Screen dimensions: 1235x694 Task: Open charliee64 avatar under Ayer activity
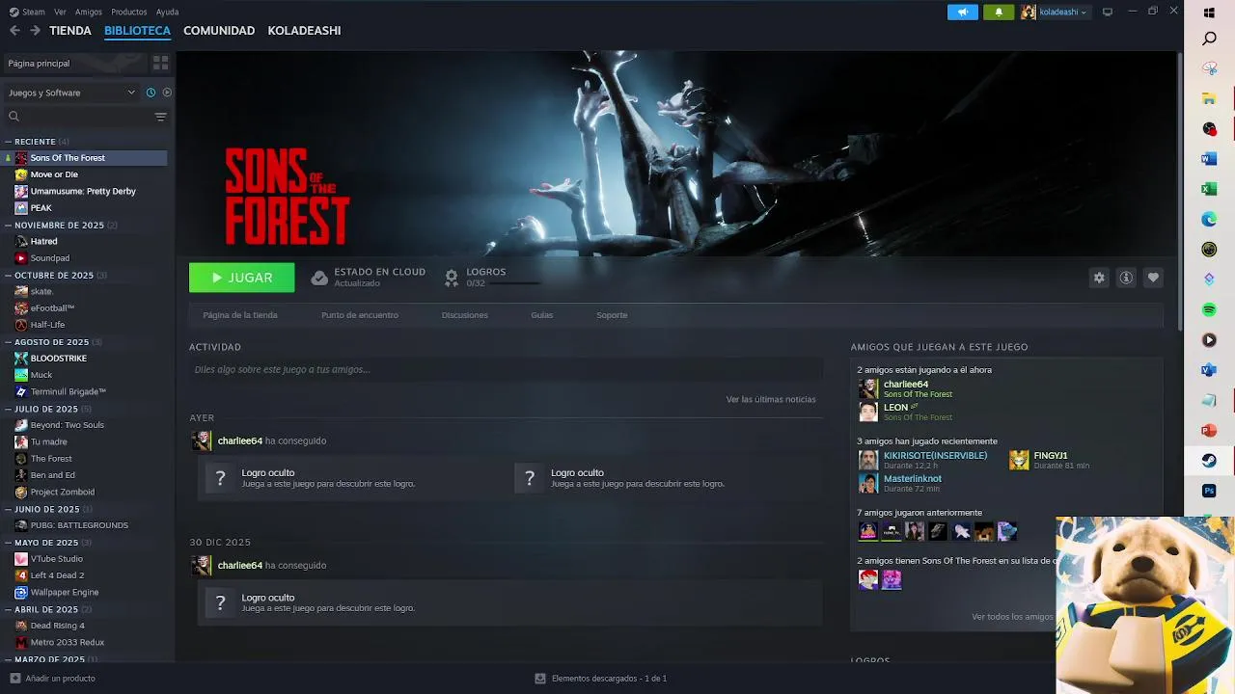[202, 440]
